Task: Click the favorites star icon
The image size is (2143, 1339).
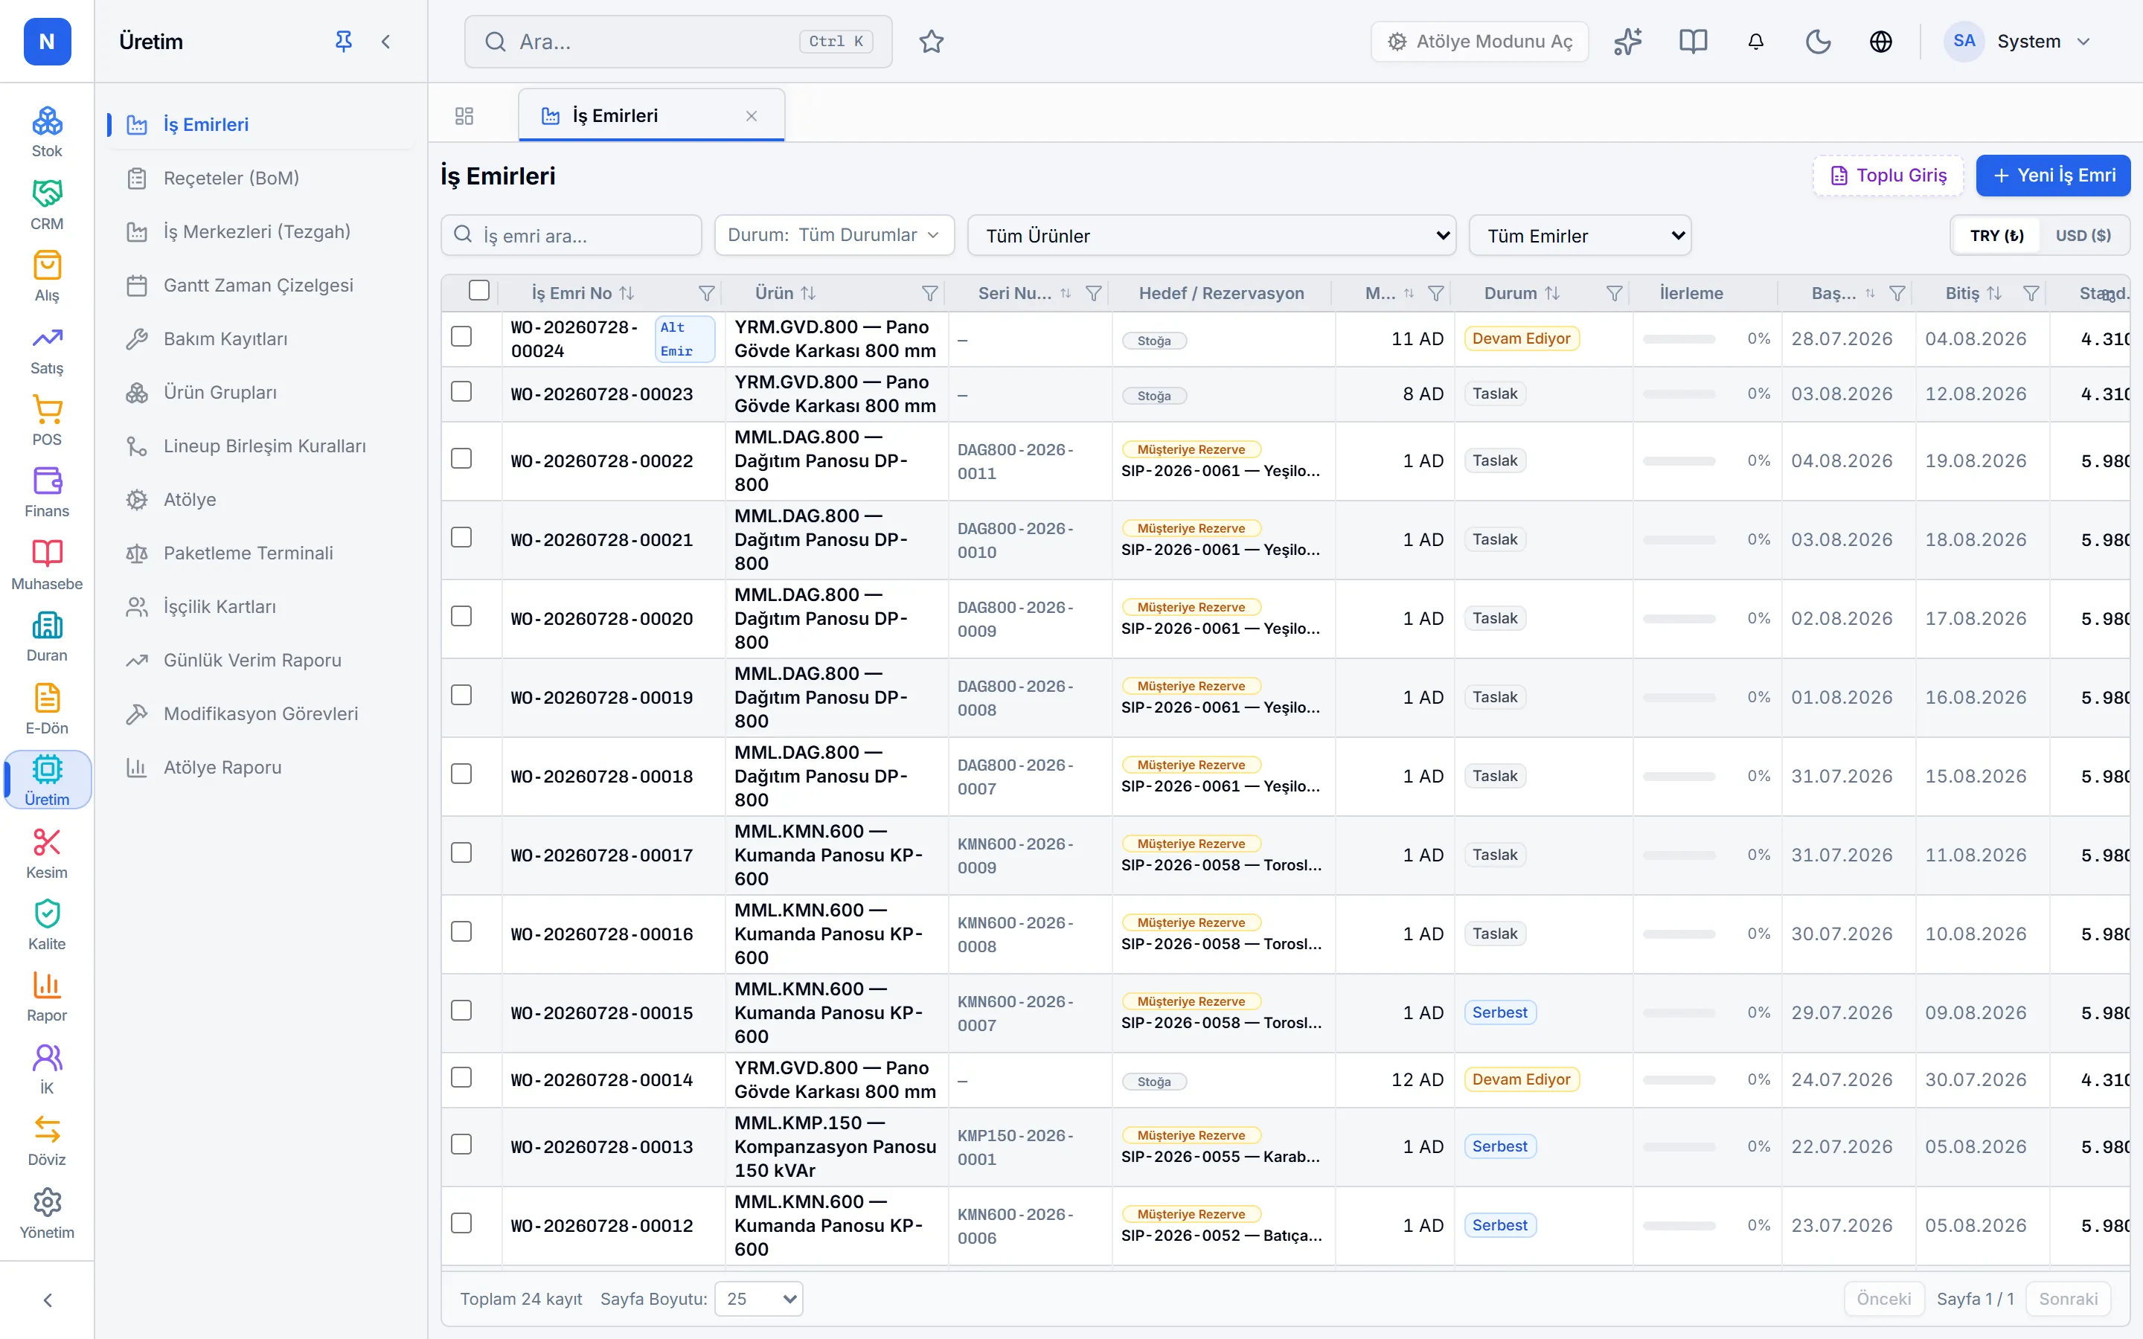Action: [932, 42]
